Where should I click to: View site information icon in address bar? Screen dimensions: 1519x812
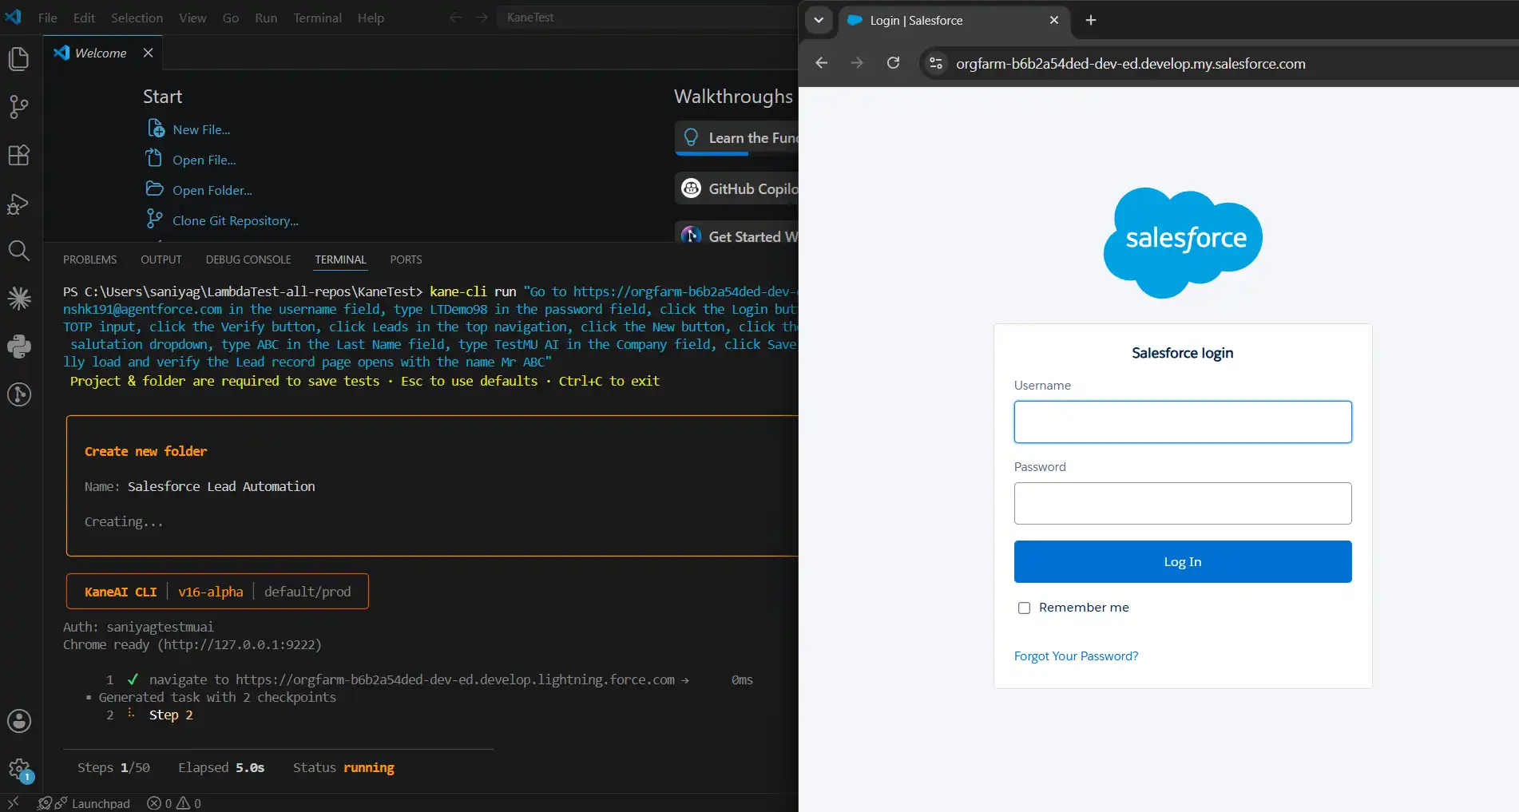pos(936,63)
